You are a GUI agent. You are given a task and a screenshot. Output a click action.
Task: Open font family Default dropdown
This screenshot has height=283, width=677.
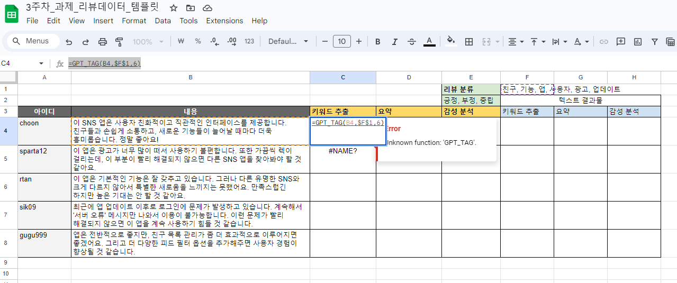point(288,41)
